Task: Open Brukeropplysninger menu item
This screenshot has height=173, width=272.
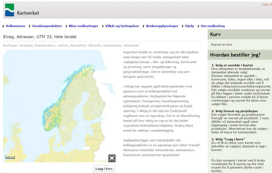Action: click(162, 26)
